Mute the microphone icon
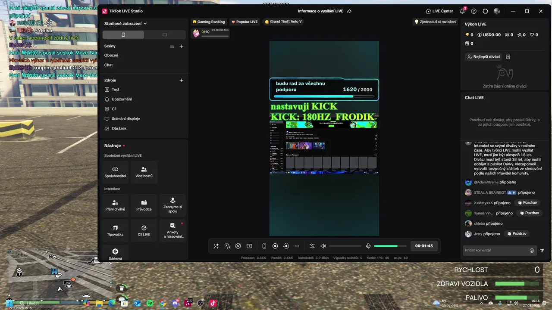552x310 pixels. click(368, 246)
